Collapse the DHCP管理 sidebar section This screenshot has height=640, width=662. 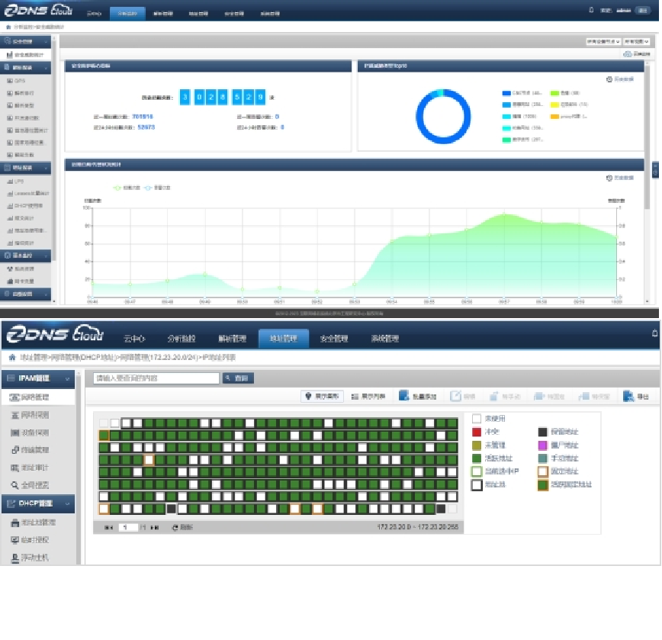click(x=68, y=503)
